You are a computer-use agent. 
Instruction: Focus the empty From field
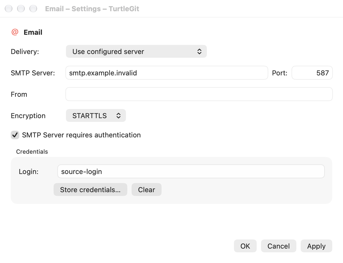pos(199,94)
